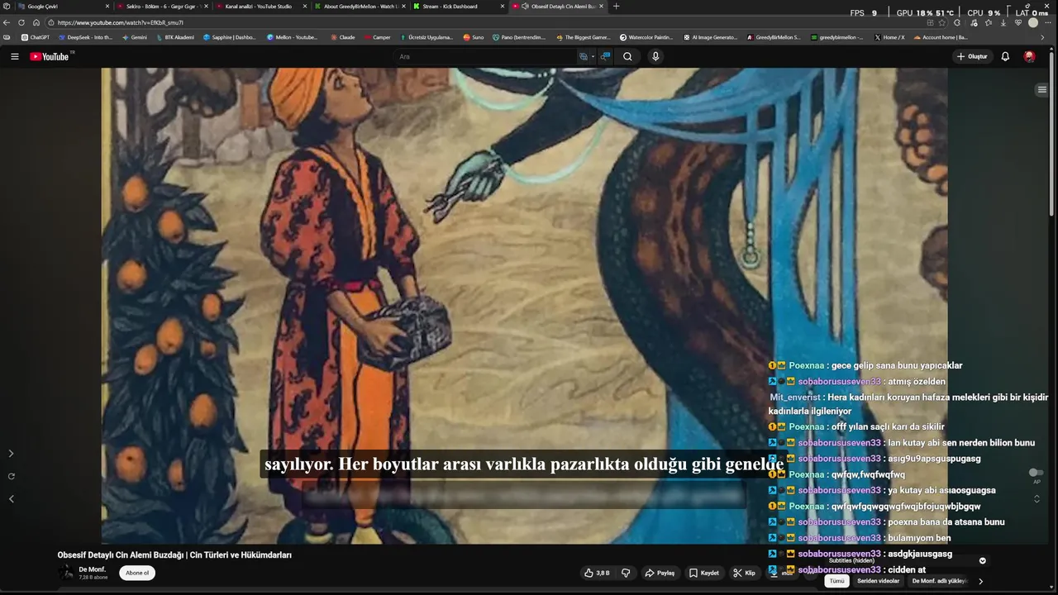Open YouTube notifications bell
Screen dimensions: 1058x595
[x=1005, y=56]
